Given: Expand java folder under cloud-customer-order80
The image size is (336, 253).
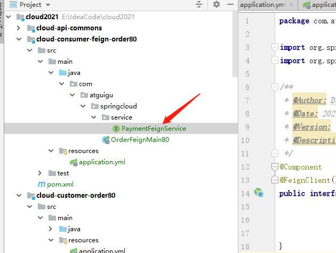Looking at the screenshot, I should (x=51, y=229).
